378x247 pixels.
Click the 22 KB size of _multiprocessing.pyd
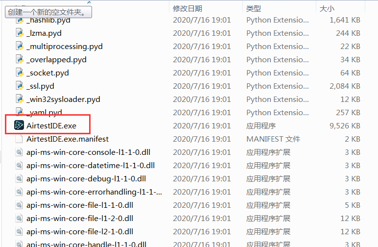pyautogui.click(x=350, y=46)
